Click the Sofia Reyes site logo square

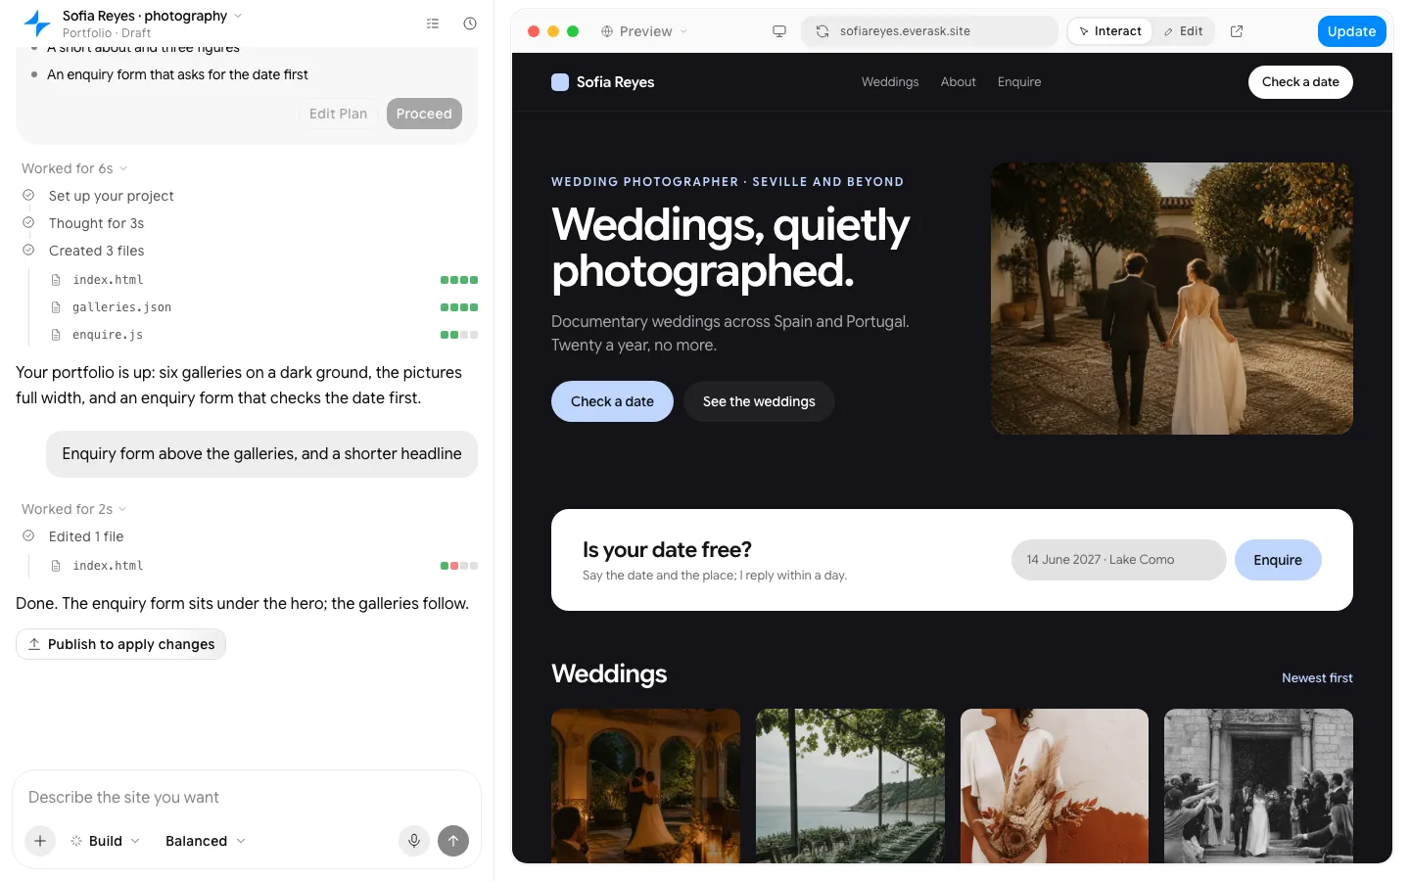[560, 82]
